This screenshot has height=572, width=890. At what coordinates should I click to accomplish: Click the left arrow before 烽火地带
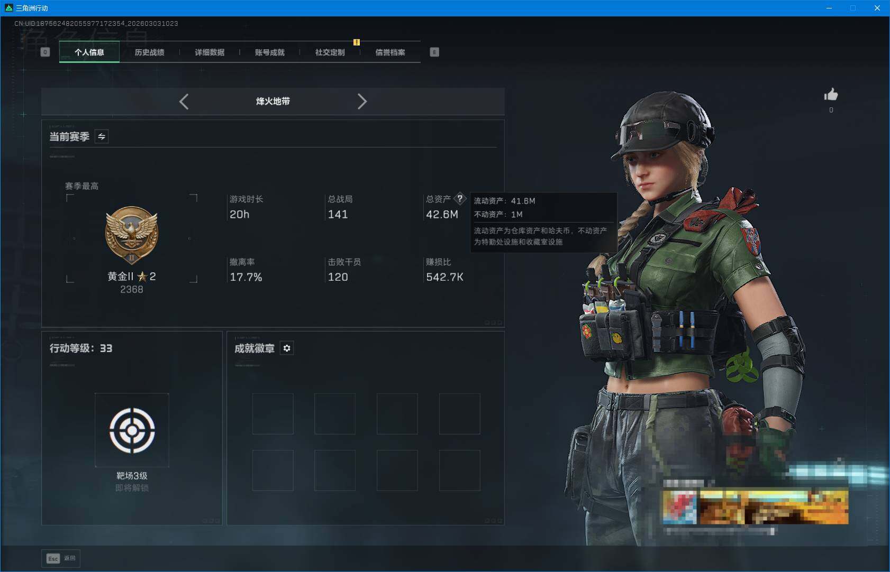(x=184, y=101)
